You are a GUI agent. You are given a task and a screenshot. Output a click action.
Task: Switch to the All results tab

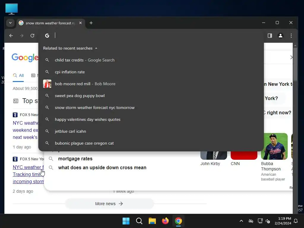coord(18,76)
